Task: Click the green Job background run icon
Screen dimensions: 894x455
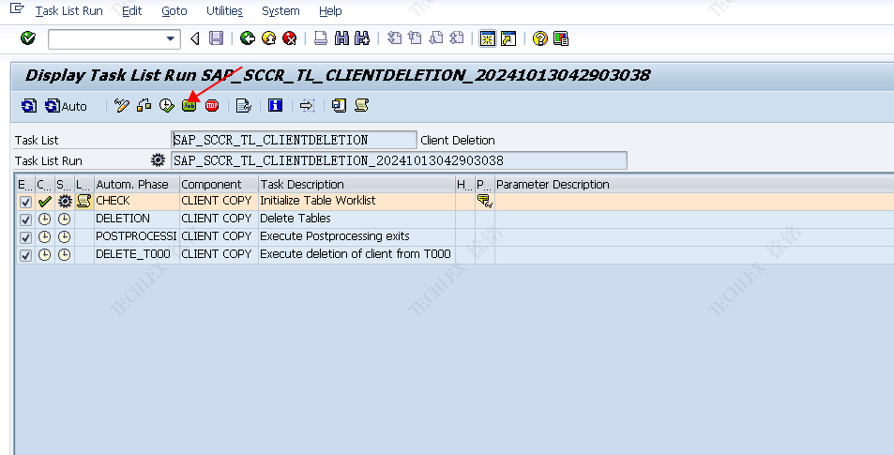Action: 189,106
